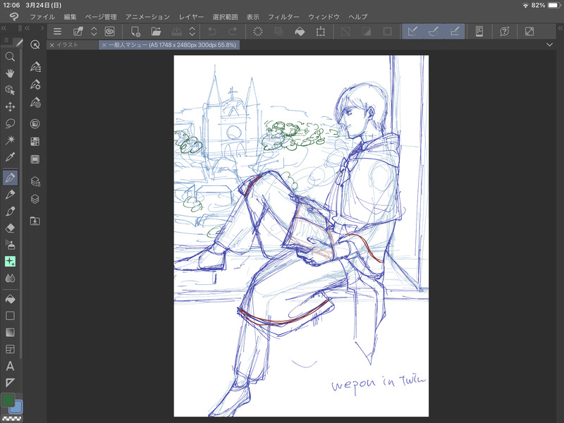Open the Color Wheel palette icon

35,124
